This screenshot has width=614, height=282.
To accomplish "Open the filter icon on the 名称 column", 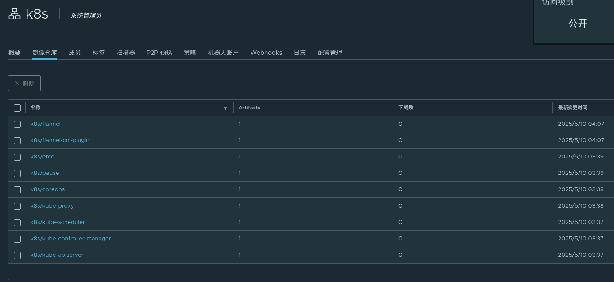I will pos(225,108).
